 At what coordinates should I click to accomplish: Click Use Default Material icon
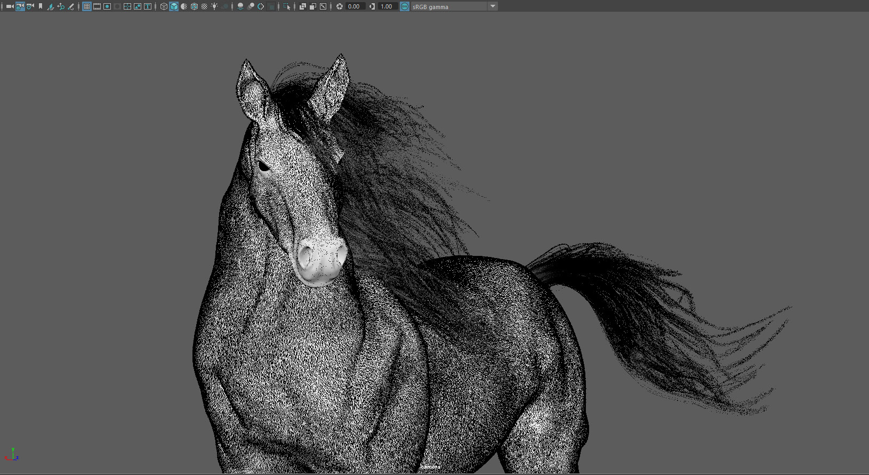click(184, 6)
